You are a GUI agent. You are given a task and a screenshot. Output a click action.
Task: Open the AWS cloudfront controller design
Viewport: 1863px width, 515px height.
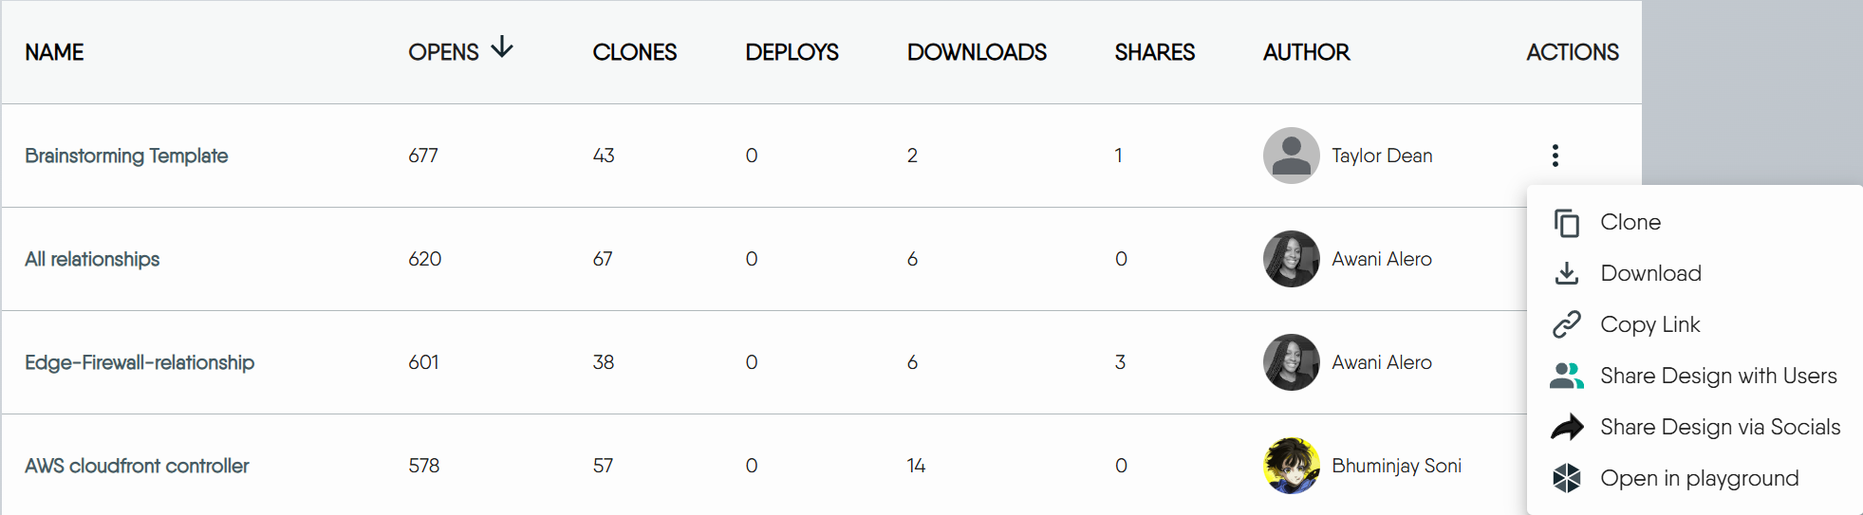coord(137,466)
